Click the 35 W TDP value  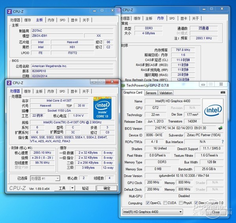coord(81,106)
